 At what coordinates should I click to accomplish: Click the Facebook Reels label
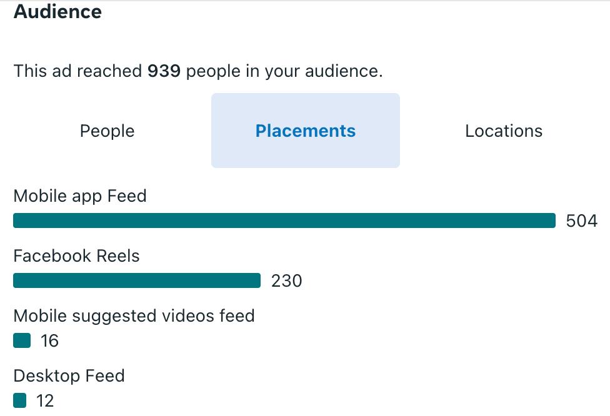click(x=76, y=256)
